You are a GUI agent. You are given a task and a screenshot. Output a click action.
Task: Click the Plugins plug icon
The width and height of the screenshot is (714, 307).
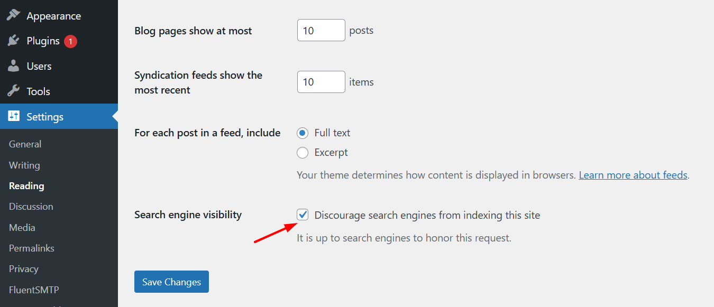pyautogui.click(x=14, y=41)
